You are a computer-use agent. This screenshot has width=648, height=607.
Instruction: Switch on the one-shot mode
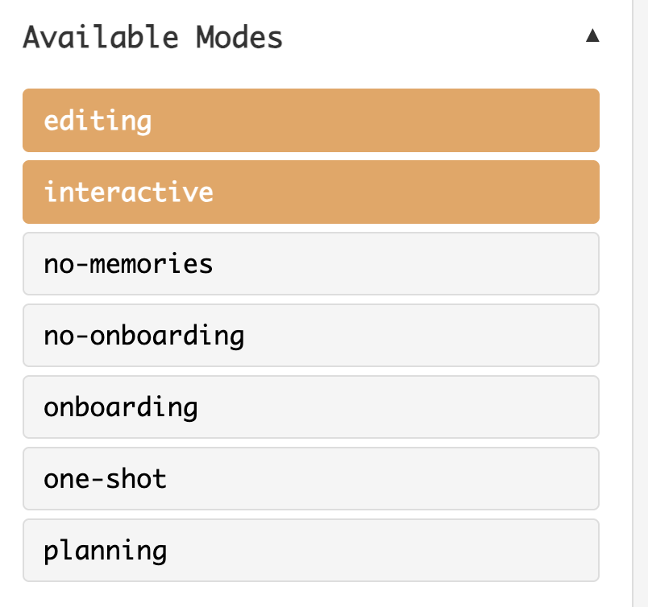coord(311,478)
